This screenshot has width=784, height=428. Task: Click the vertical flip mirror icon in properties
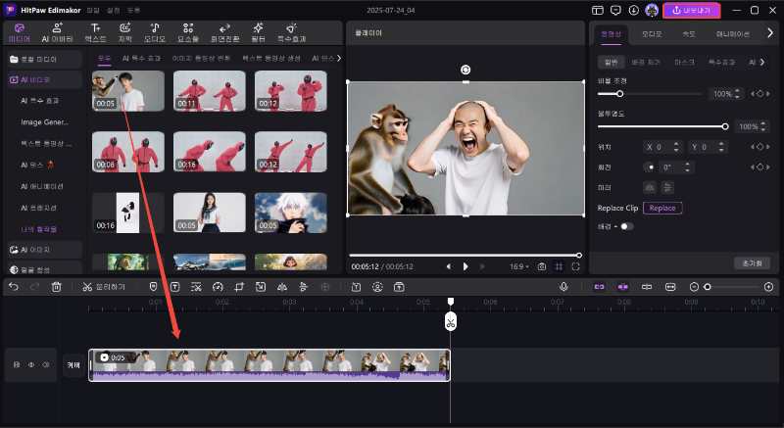(x=667, y=187)
